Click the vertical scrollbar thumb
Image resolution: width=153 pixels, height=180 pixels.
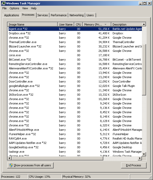(144, 70)
